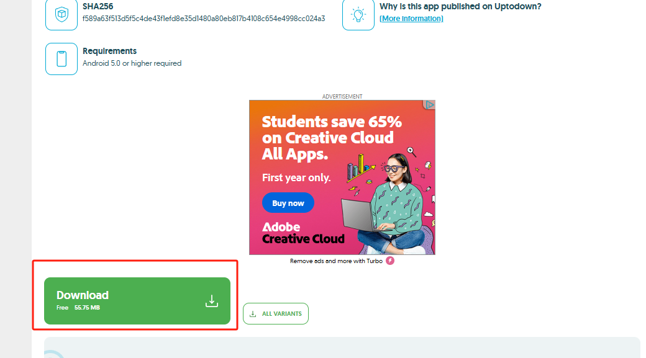Click the Requirements heading
The width and height of the screenshot is (646, 358).
pos(109,51)
